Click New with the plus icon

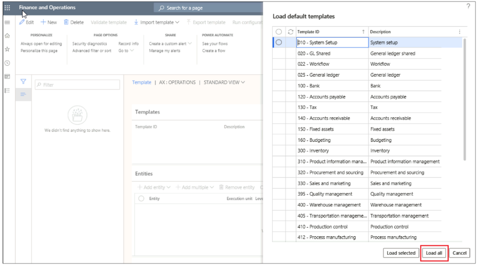click(x=49, y=22)
